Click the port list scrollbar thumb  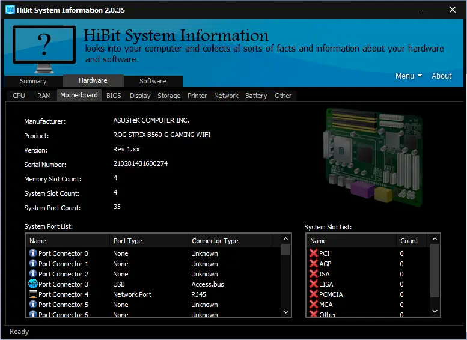pyautogui.click(x=285, y=249)
